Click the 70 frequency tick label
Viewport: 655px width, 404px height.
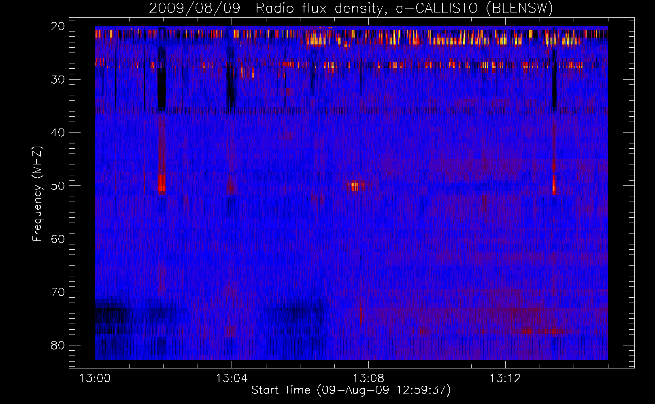58,292
